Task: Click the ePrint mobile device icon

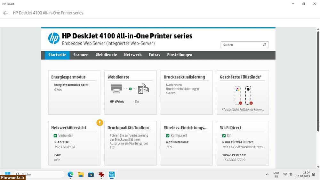Action: pos(143,89)
